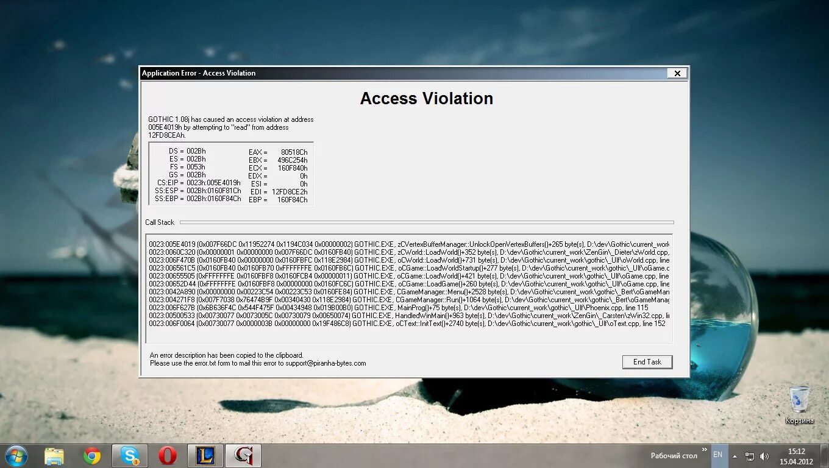Select the zCWorld::LoadWorld call stack line
Viewport: 829px width, 468px height.
(409, 252)
